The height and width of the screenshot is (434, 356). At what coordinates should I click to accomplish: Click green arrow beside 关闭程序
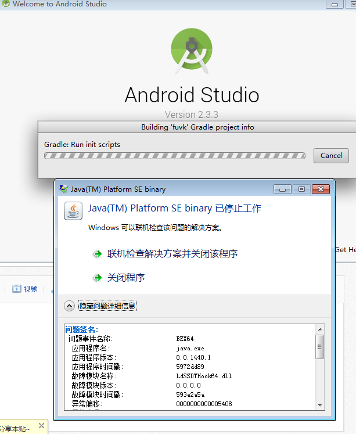tap(98, 278)
